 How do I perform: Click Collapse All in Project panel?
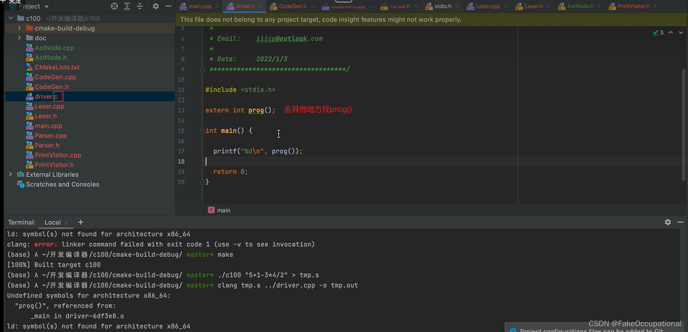coord(140,6)
